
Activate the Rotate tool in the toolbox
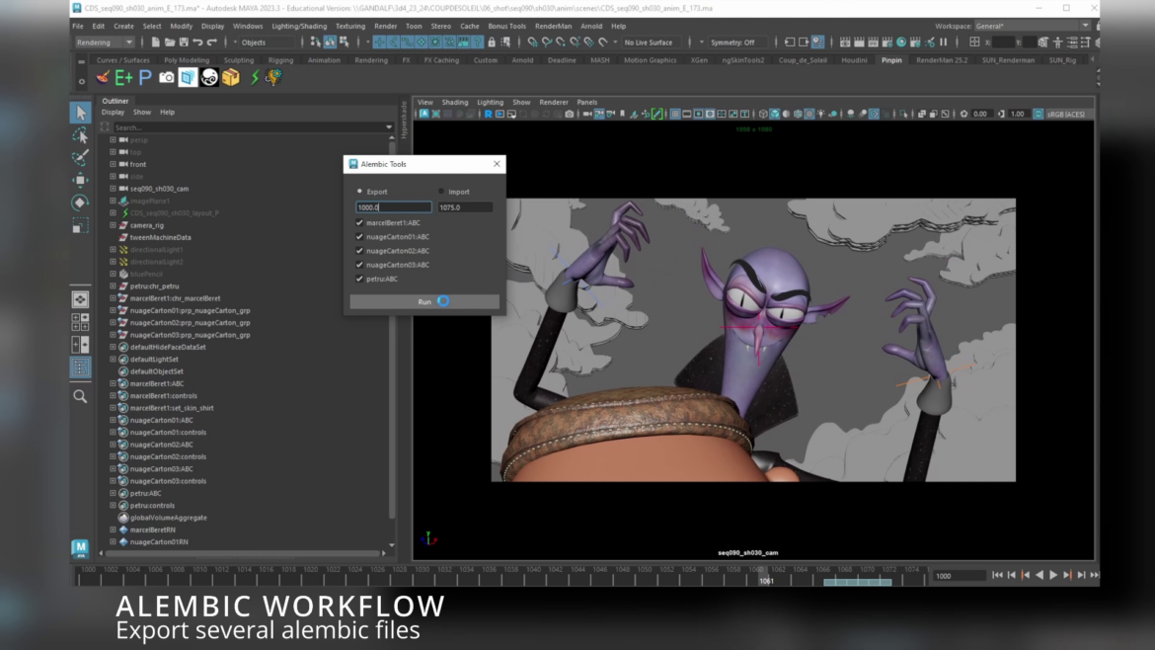pos(80,203)
